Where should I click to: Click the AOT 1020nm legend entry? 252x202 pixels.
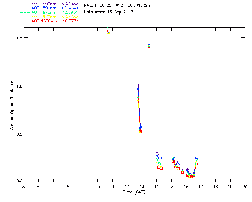click(50, 21)
